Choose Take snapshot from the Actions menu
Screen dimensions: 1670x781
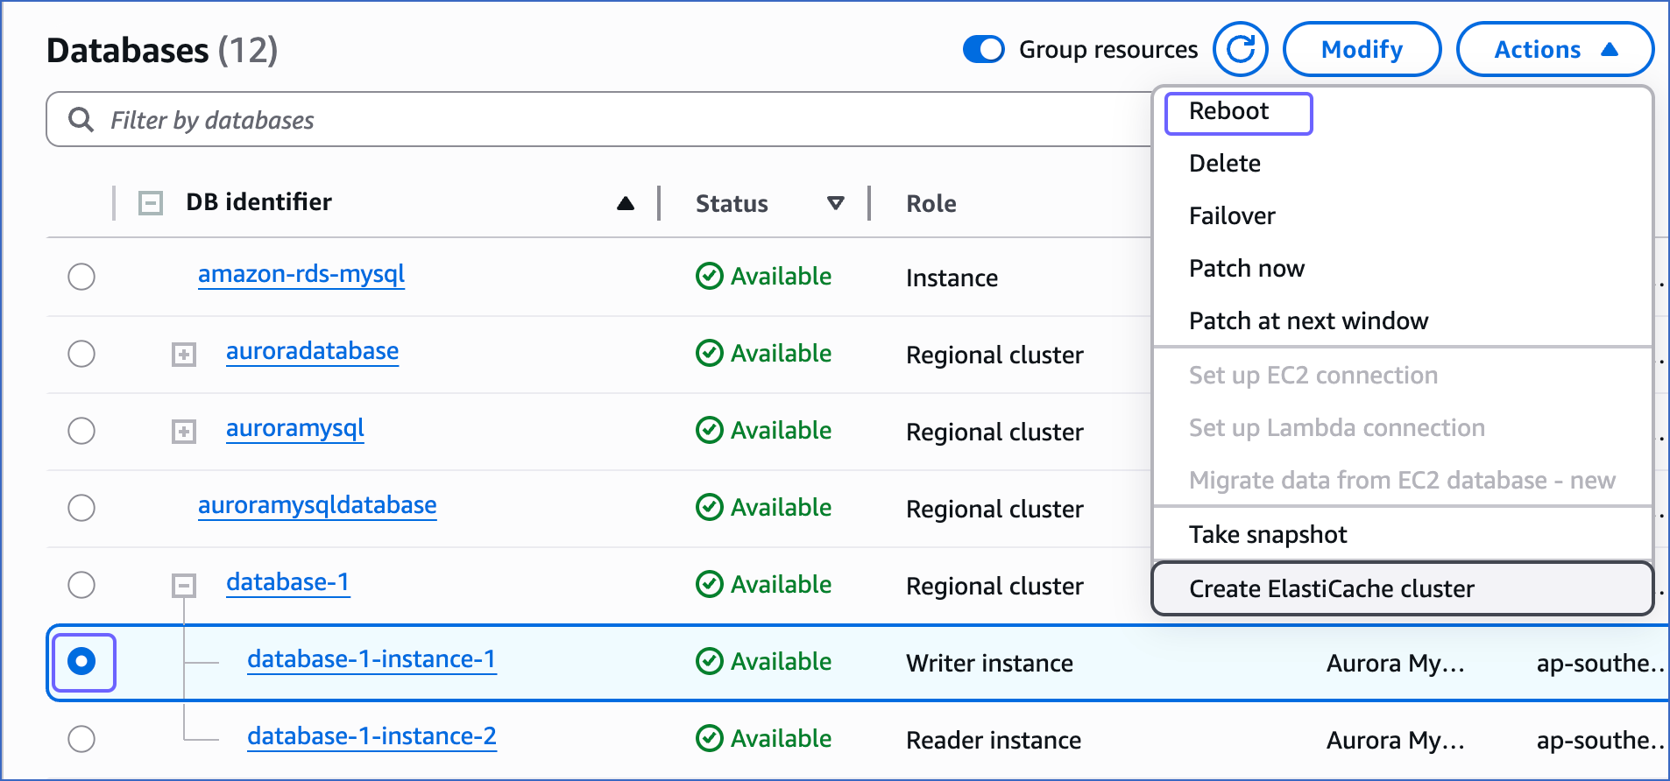(1403, 535)
